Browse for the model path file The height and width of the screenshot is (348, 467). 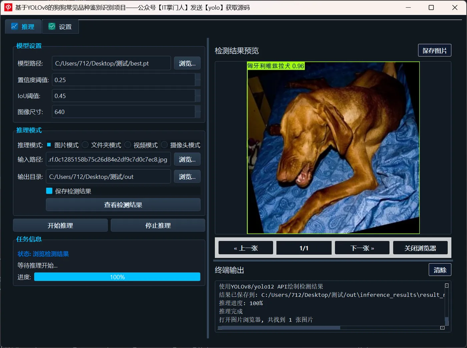[x=187, y=63]
